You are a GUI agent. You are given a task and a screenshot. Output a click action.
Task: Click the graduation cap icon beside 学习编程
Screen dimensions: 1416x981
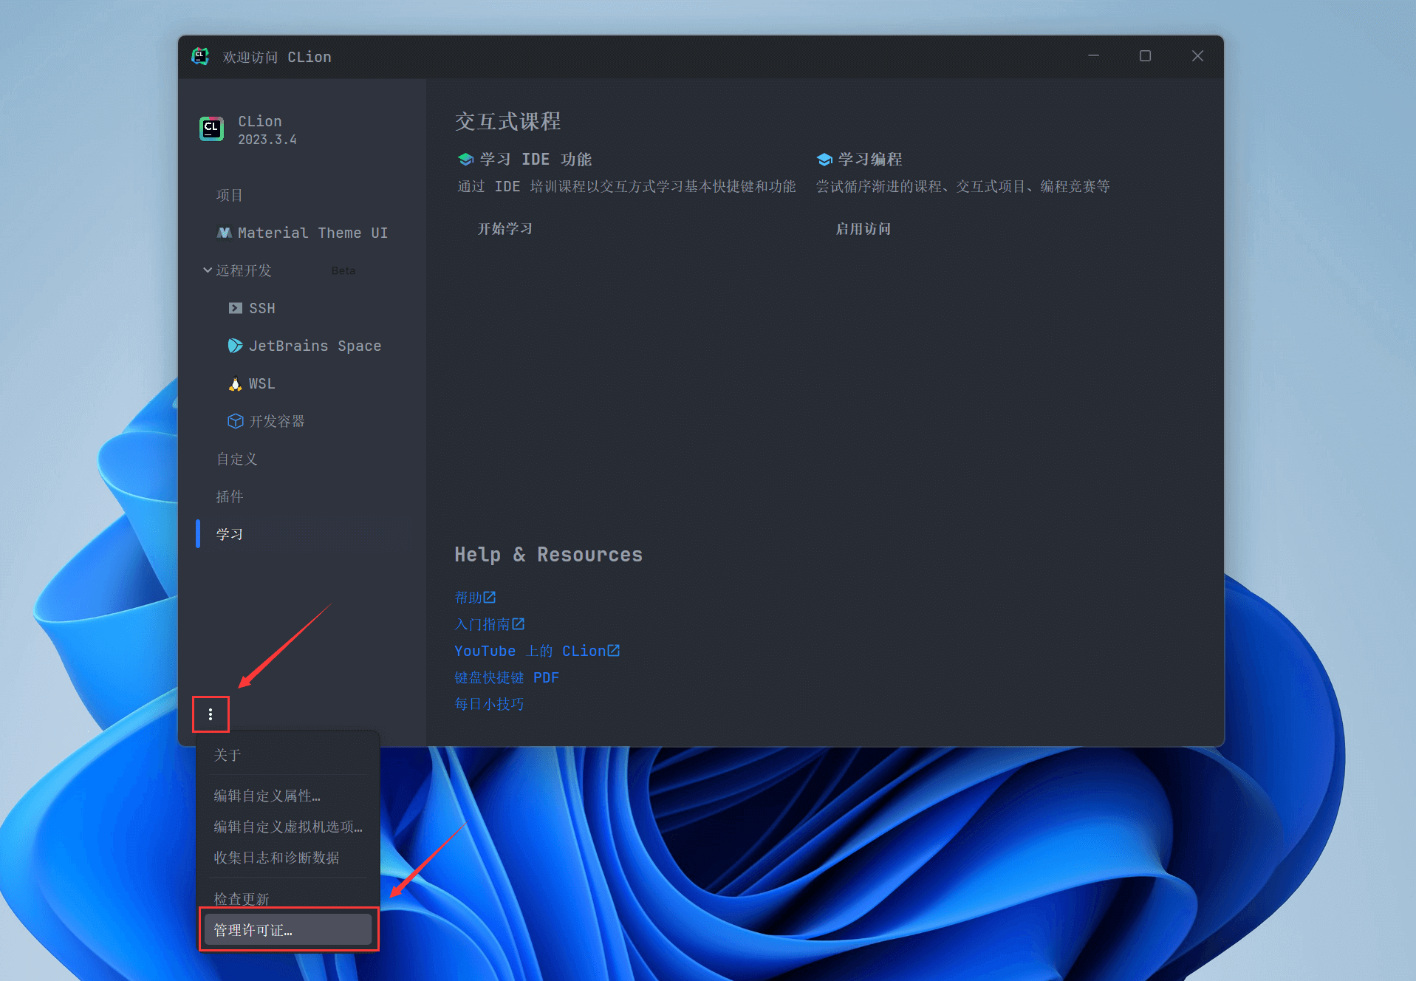[x=824, y=160]
